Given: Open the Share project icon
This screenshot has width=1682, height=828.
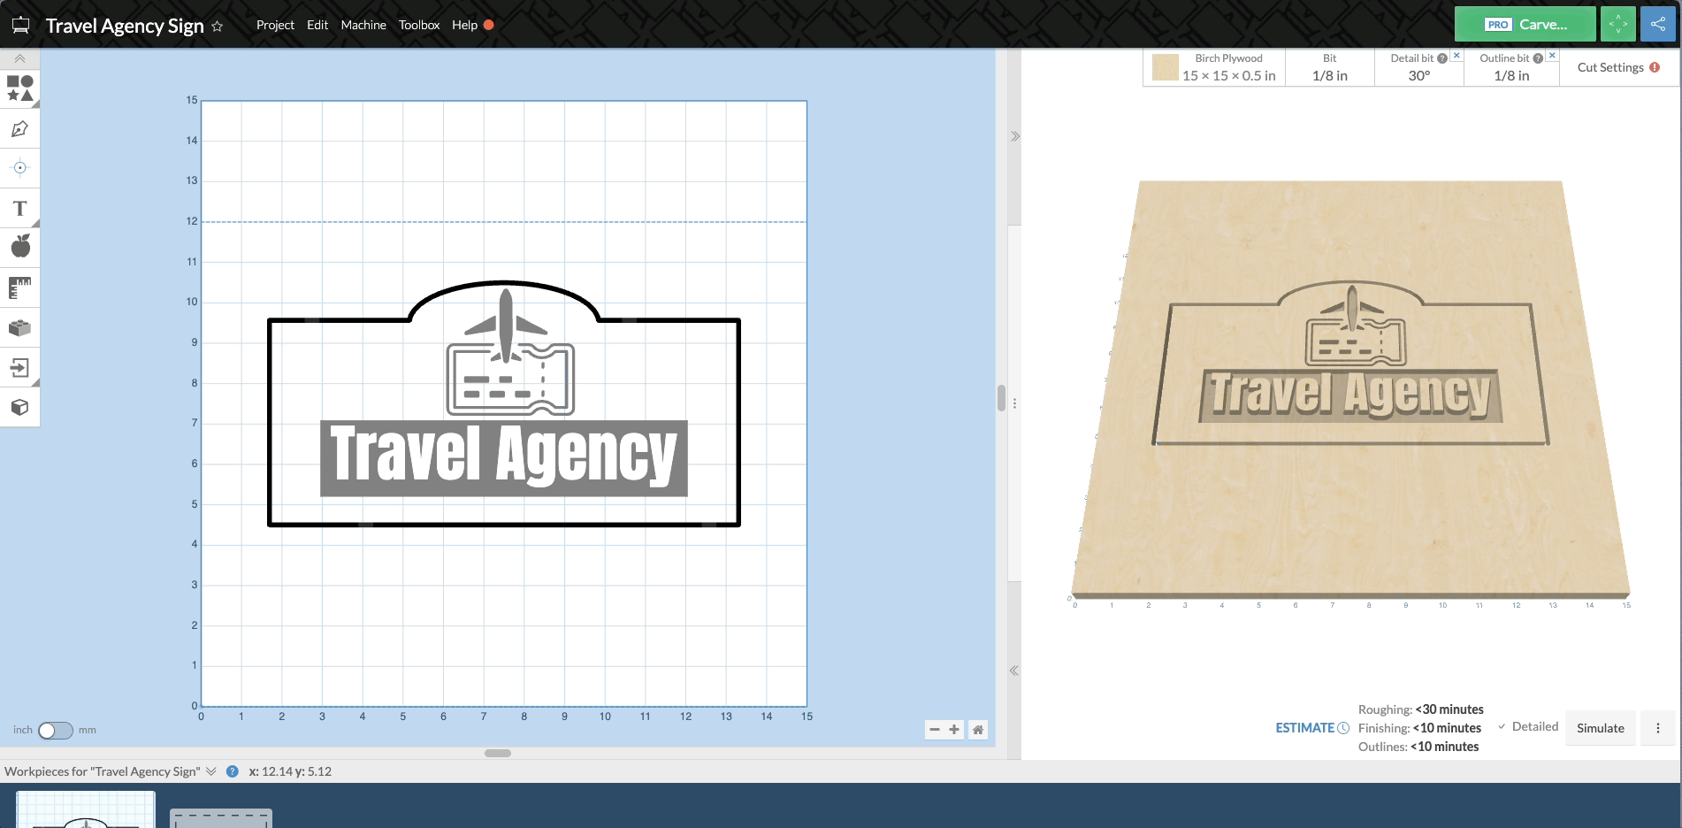Looking at the screenshot, I should pos(1657,24).
